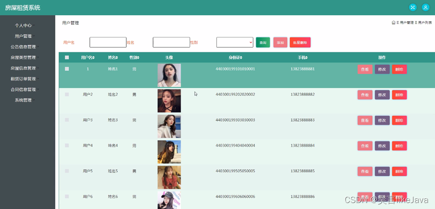Click the 姓名4 name cell
Viewport: 435px width, 209px height.
coord(113,145)
